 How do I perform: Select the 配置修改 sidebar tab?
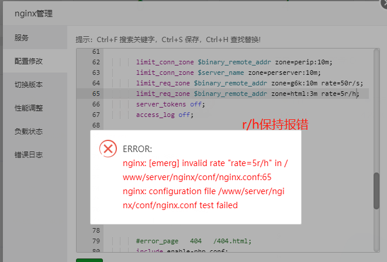[35, 61]
